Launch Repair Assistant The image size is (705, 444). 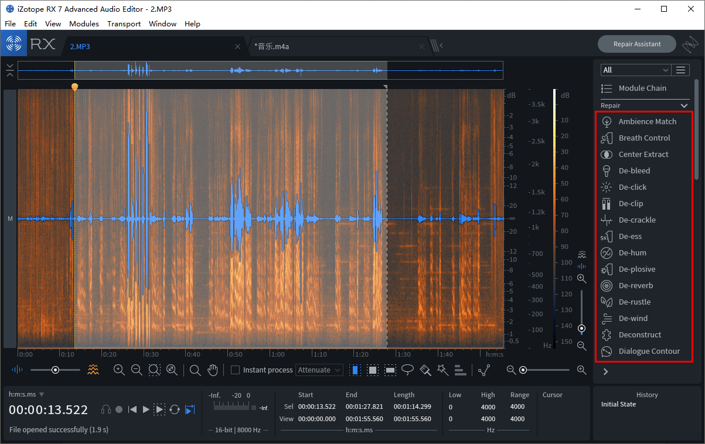tap(637, 44)
